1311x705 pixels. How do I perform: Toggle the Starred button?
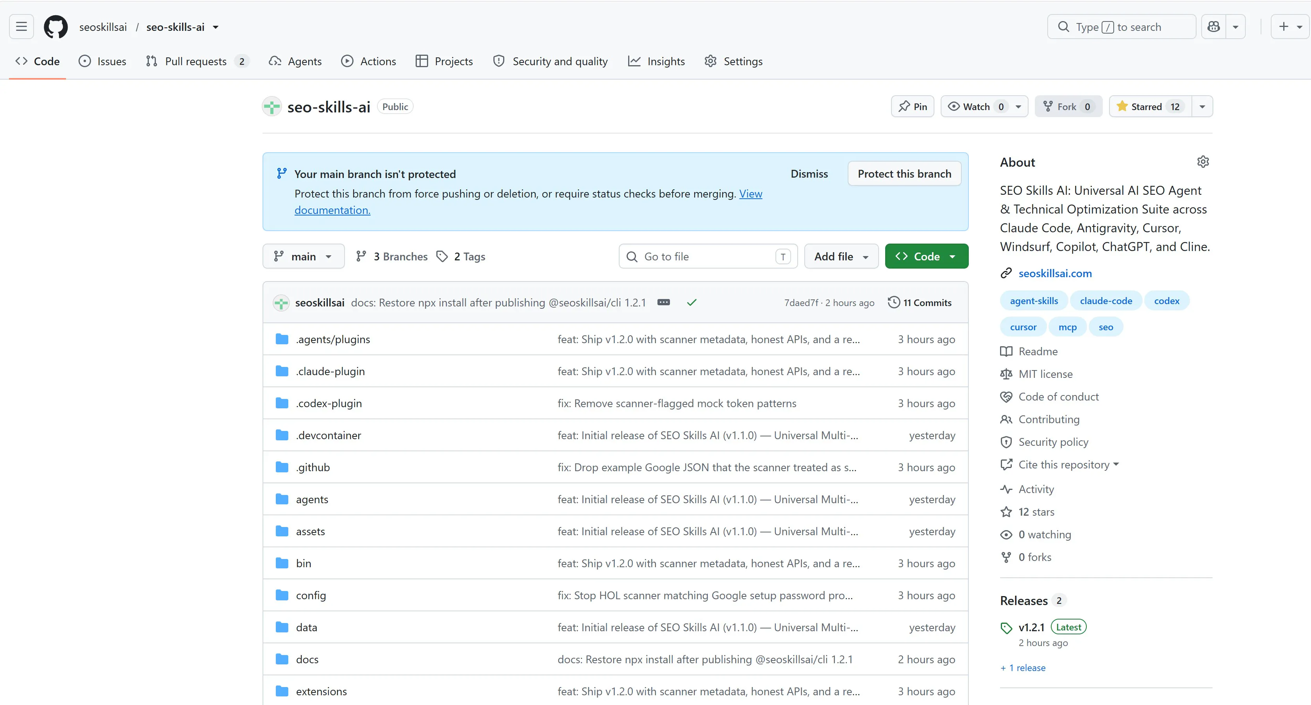click(x=1150, y=106)
